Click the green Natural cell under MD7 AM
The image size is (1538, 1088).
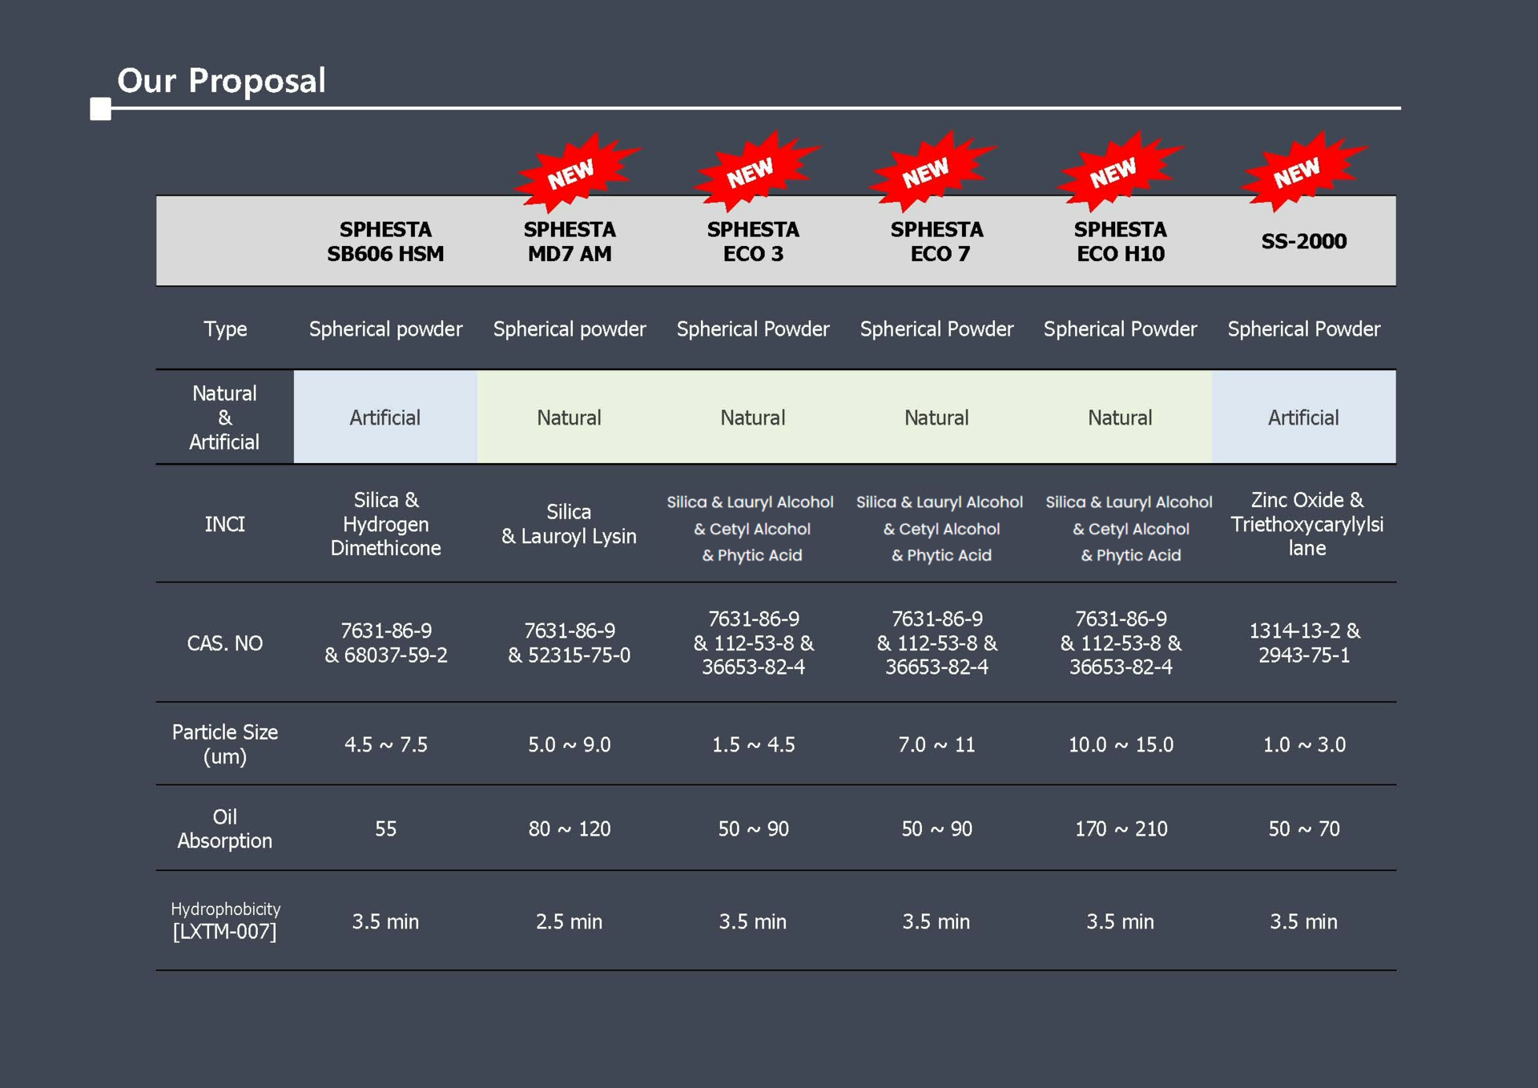click(569, 417)
